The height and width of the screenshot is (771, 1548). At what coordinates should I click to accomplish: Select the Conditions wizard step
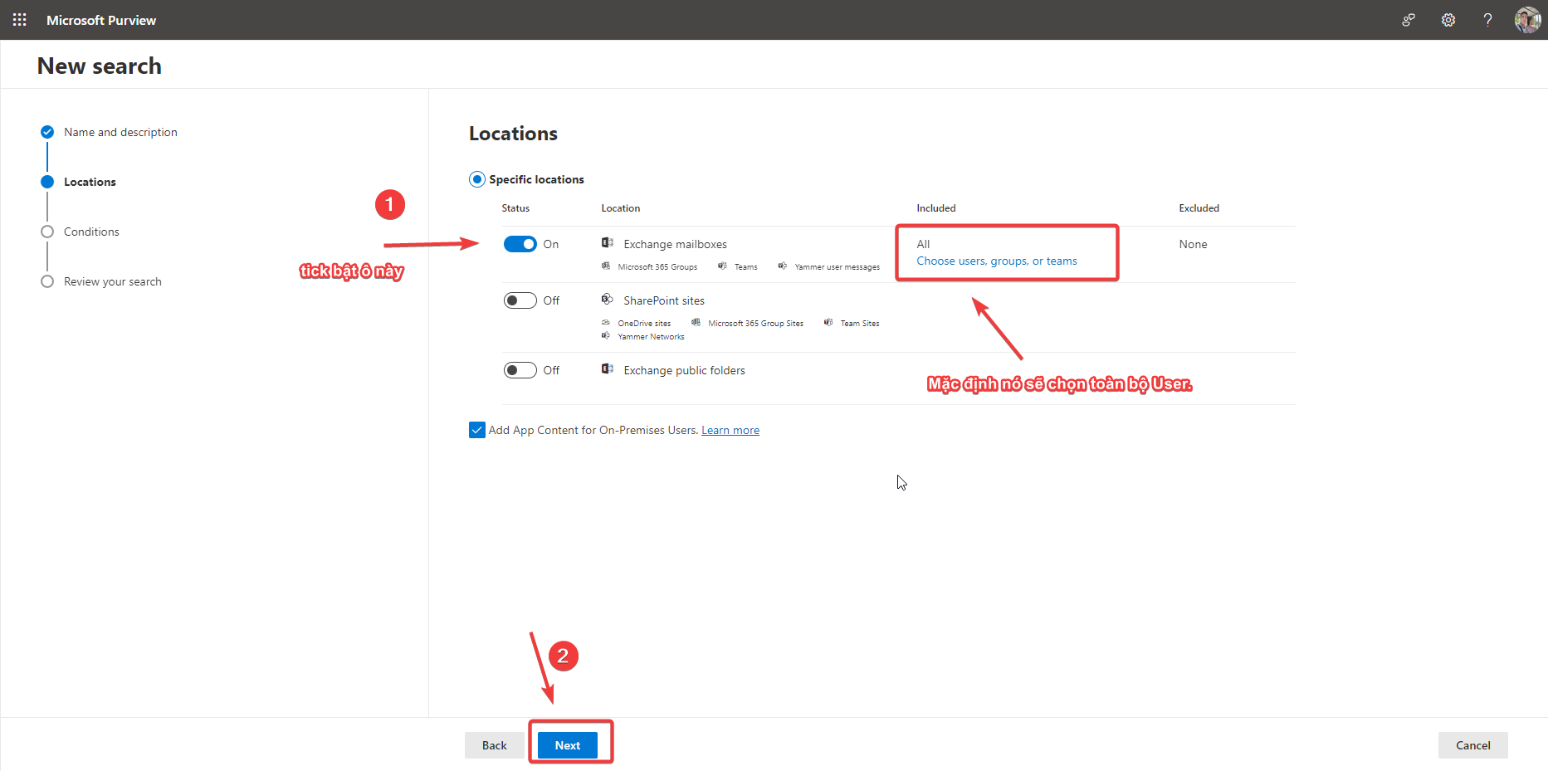tap(91, 232)
